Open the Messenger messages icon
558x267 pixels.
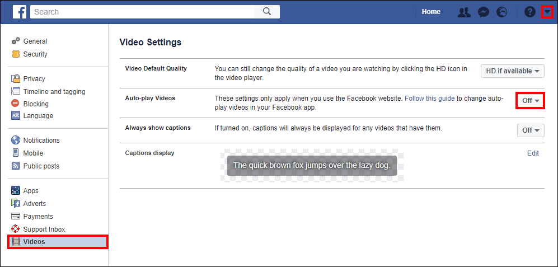tap(483, 12)
